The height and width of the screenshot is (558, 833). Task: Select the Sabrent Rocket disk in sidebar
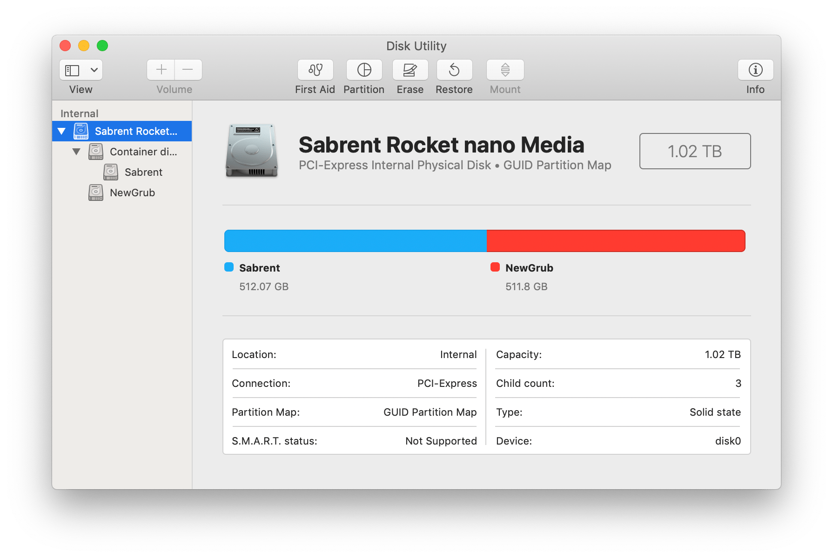[122, 131]
